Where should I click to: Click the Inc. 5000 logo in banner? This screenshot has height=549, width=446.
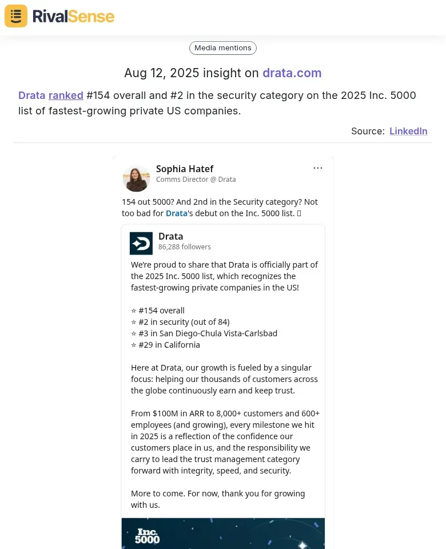click(148, 536)
